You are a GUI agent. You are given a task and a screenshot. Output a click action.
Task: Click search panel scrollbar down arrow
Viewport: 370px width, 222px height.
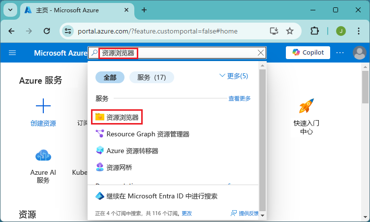click(x=262, y=216)
